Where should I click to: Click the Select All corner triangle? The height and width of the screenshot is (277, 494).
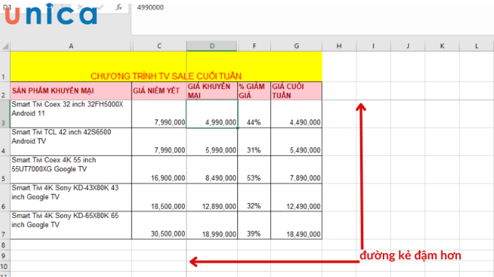[x=5, y=46]
